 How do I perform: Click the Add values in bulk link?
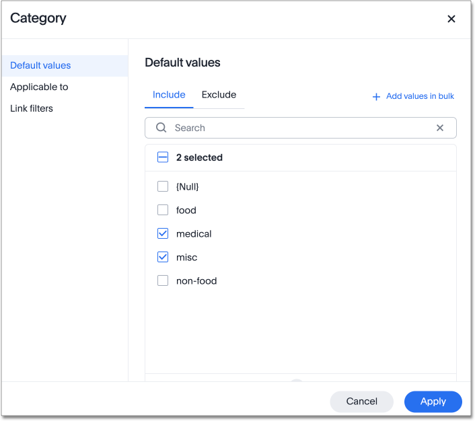(x=420, y=96)
